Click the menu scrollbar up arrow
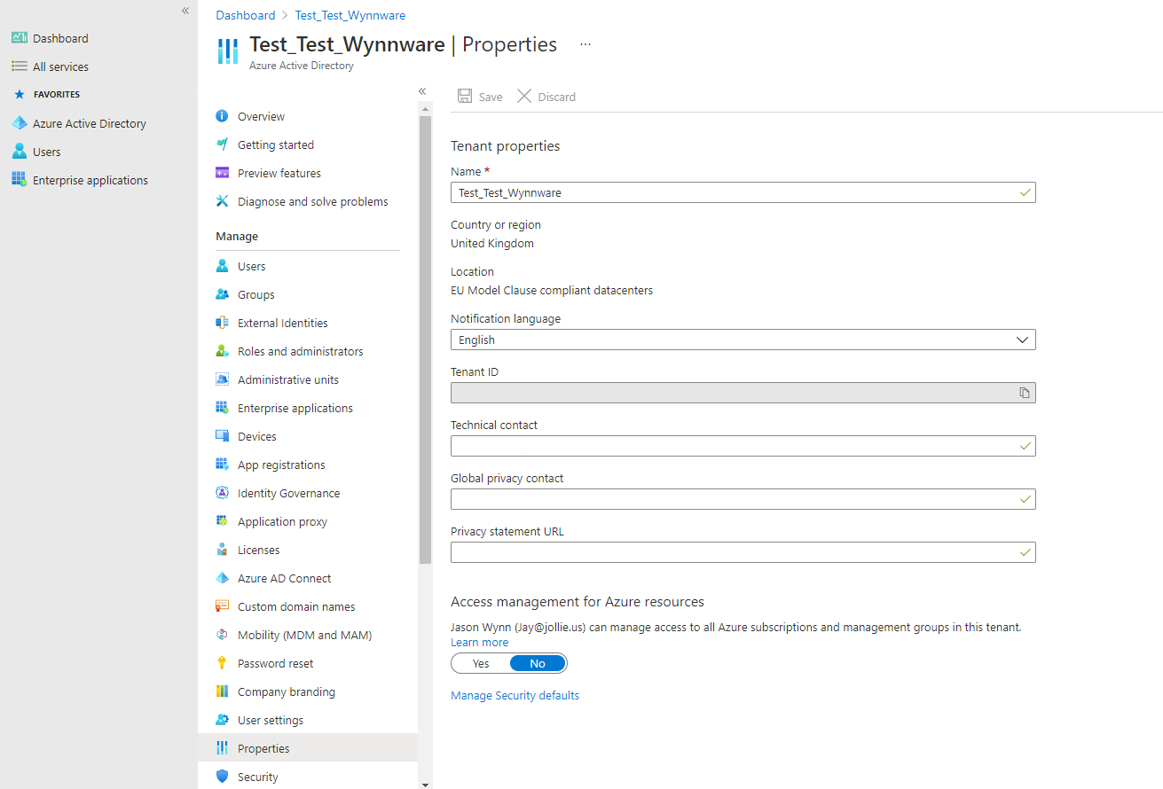Image resolution: width=1163 pixels, height=789 pixels. point(425,108)
